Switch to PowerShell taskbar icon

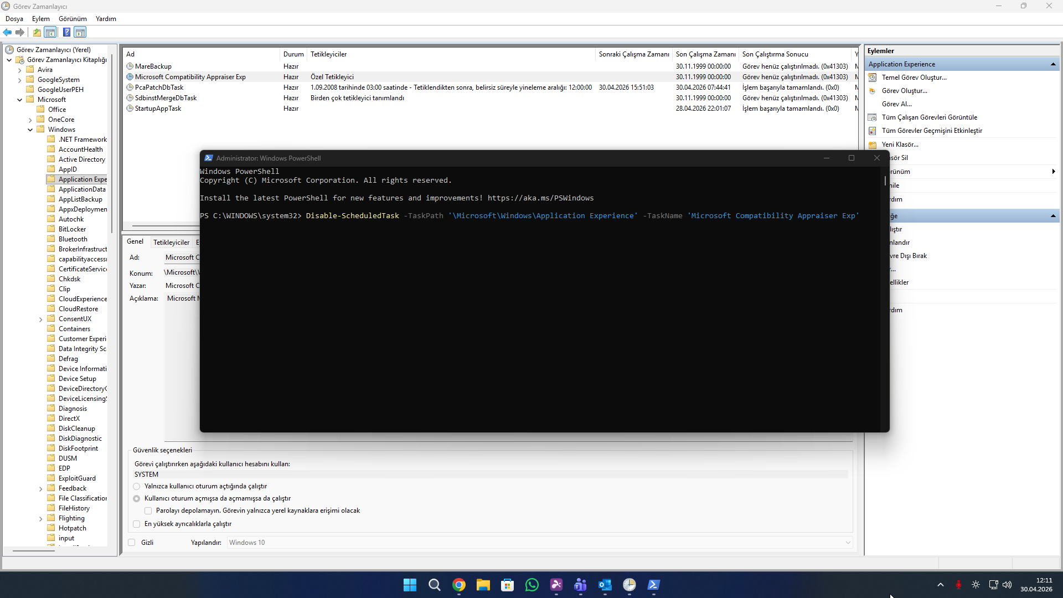pos(654,585)
